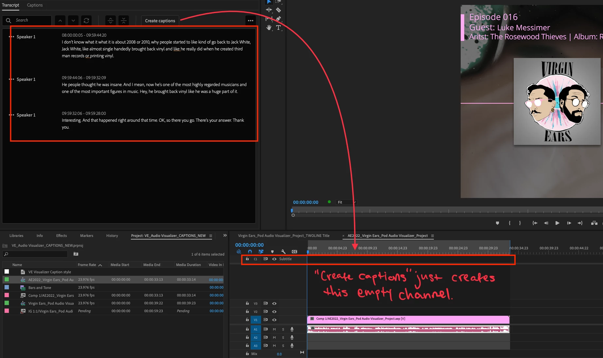Go to next search result arrow
The image size is (603, 358).
(73, 21)
